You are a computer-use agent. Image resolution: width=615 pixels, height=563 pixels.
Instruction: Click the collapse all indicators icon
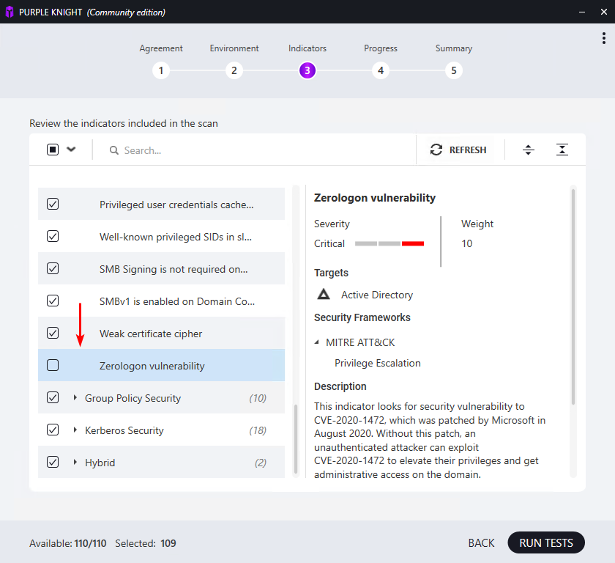(x=562, y=150)
